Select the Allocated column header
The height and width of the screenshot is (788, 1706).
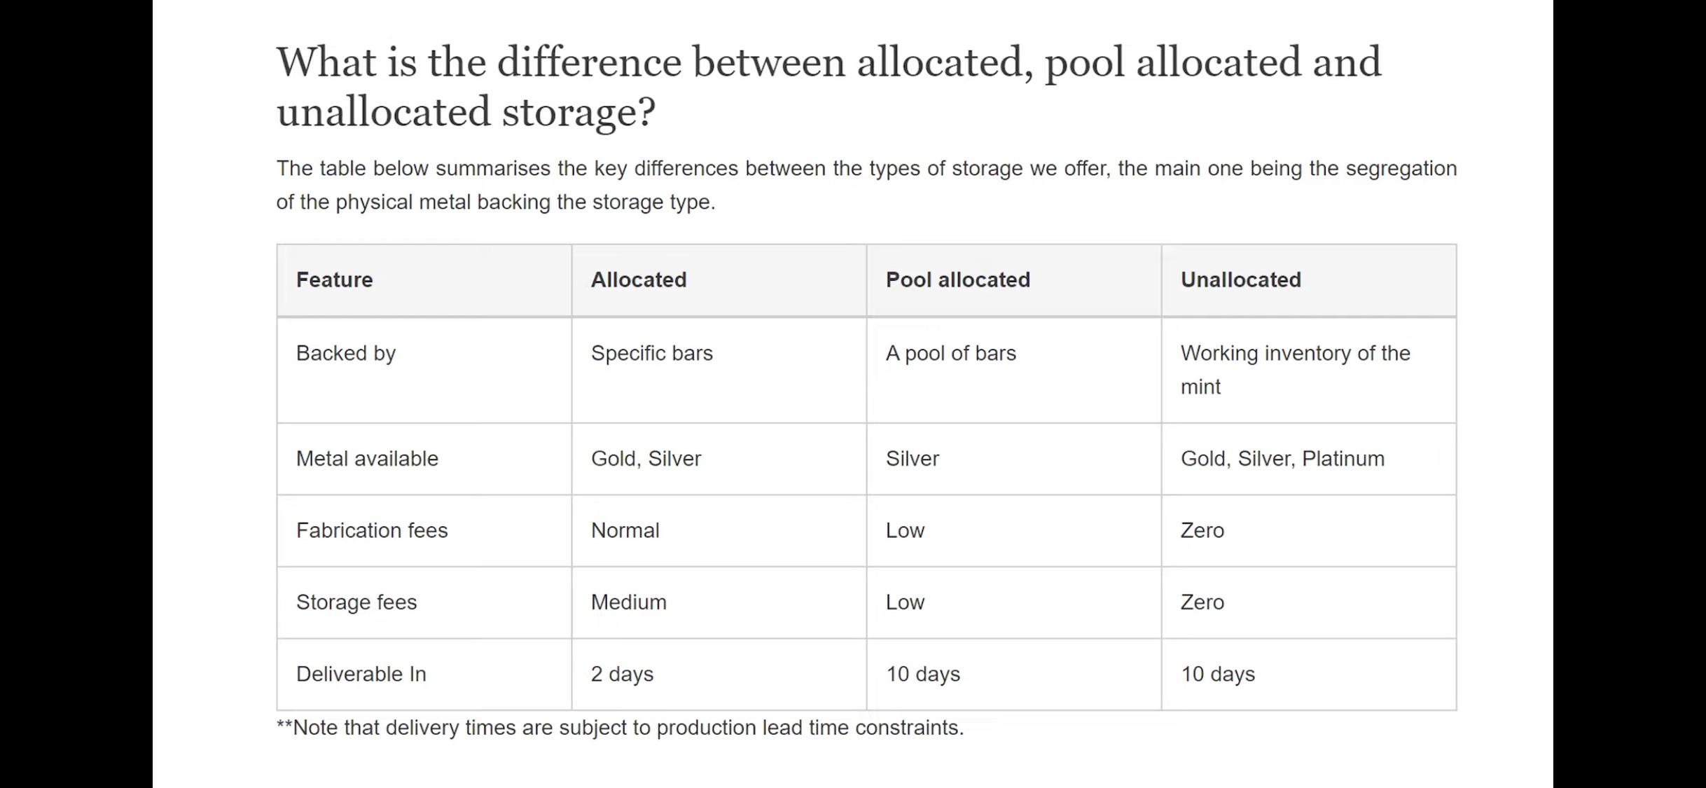[x=638, y=279]
